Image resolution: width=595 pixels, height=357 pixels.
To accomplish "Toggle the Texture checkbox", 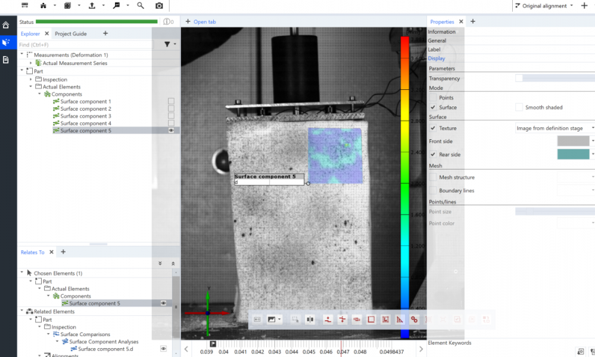I will click(x=433, y=128).
